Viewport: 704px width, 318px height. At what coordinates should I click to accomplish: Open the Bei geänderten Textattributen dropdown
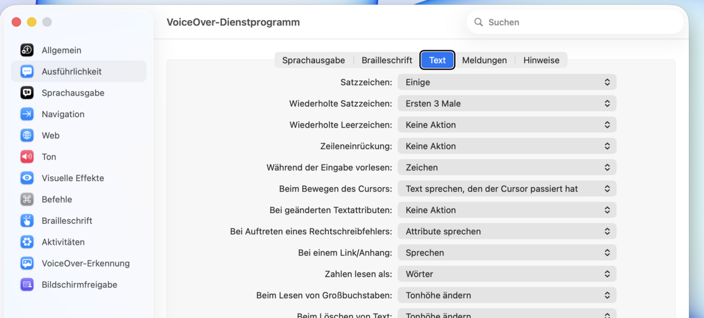[x=507, y=210]
